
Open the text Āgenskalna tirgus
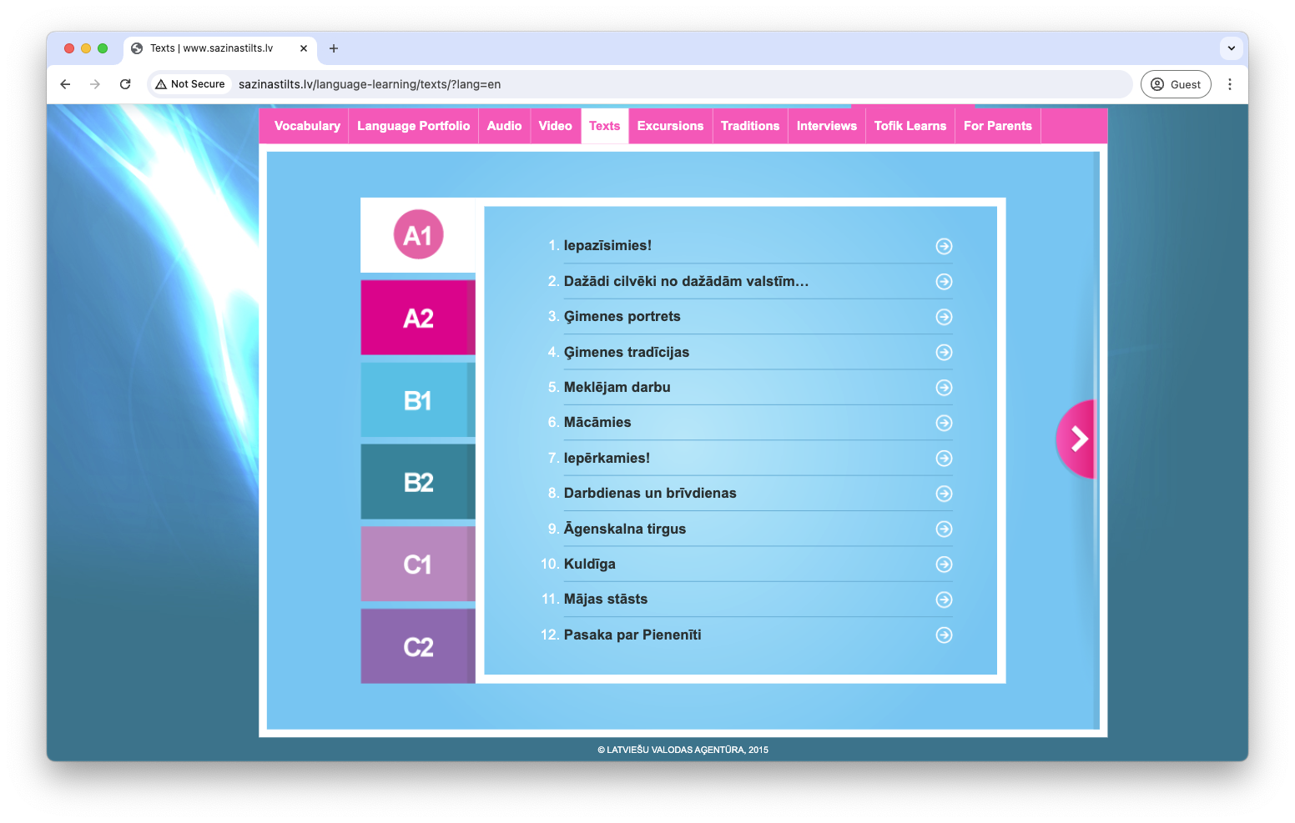(x=624, y=529)
